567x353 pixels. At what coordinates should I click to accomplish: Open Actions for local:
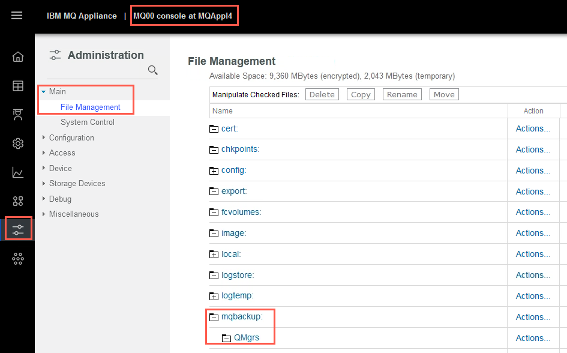click(x=533, y=255)
